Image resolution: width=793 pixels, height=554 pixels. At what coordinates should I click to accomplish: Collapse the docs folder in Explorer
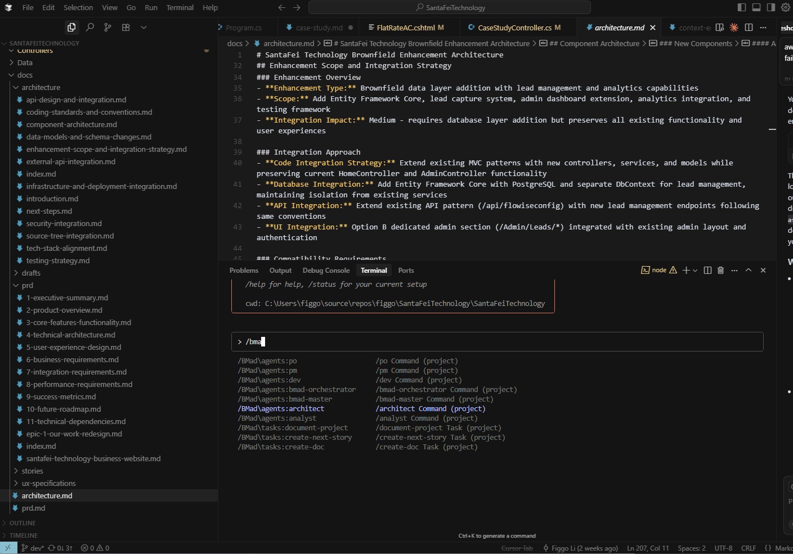109,75
